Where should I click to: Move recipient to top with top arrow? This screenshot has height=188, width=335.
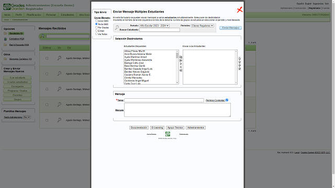pos(240,58)
